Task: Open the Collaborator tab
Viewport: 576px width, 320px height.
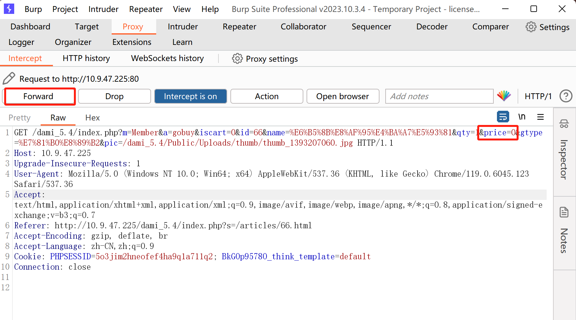Action: coord(303,26)
